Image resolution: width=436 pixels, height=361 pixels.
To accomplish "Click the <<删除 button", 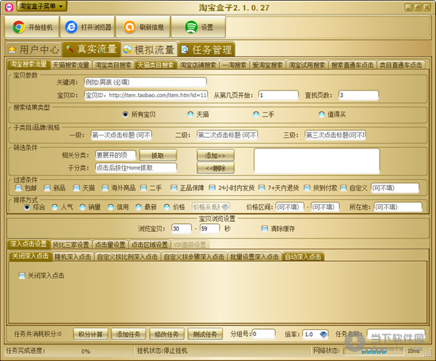I will (216, 168).
